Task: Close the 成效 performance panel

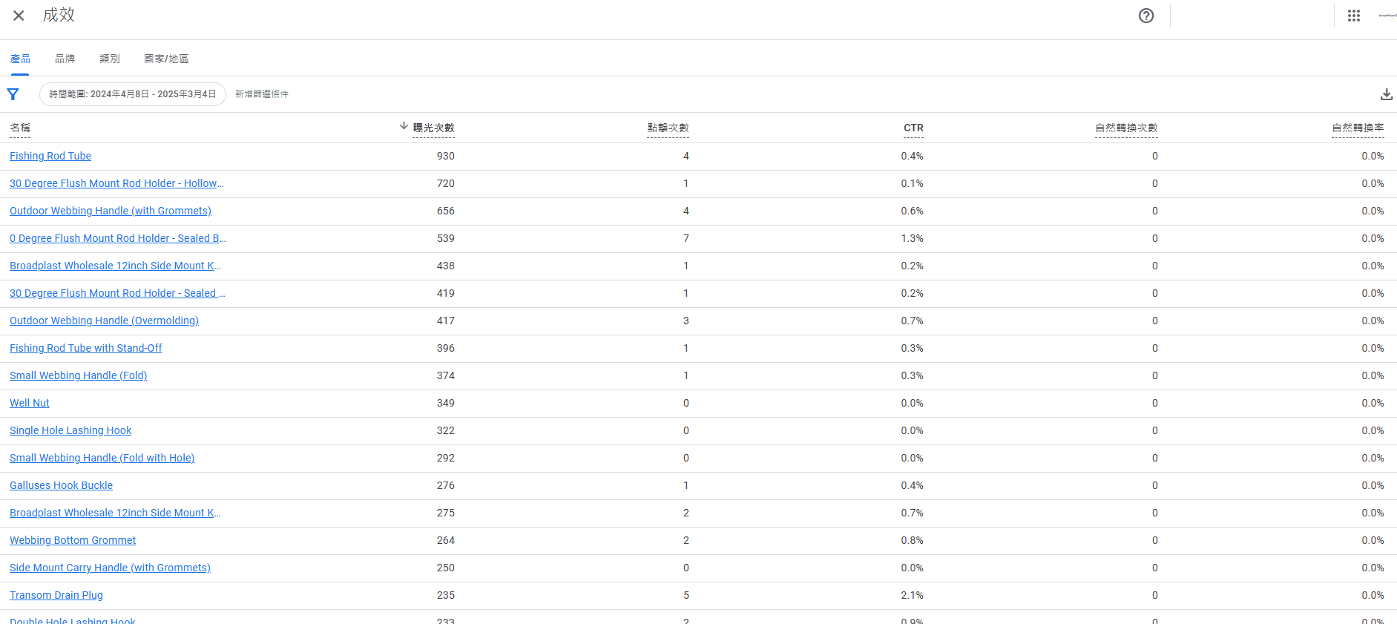Action: (19, 16)
